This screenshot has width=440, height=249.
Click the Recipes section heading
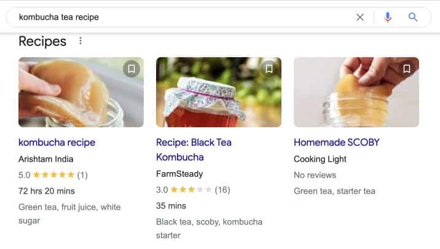[x=42, y=41]
